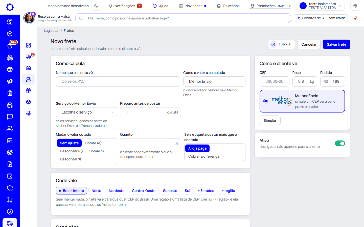Open the megaphone marketing icon
This screenshot has height=227, width=364.
click(x=10, y=81)
